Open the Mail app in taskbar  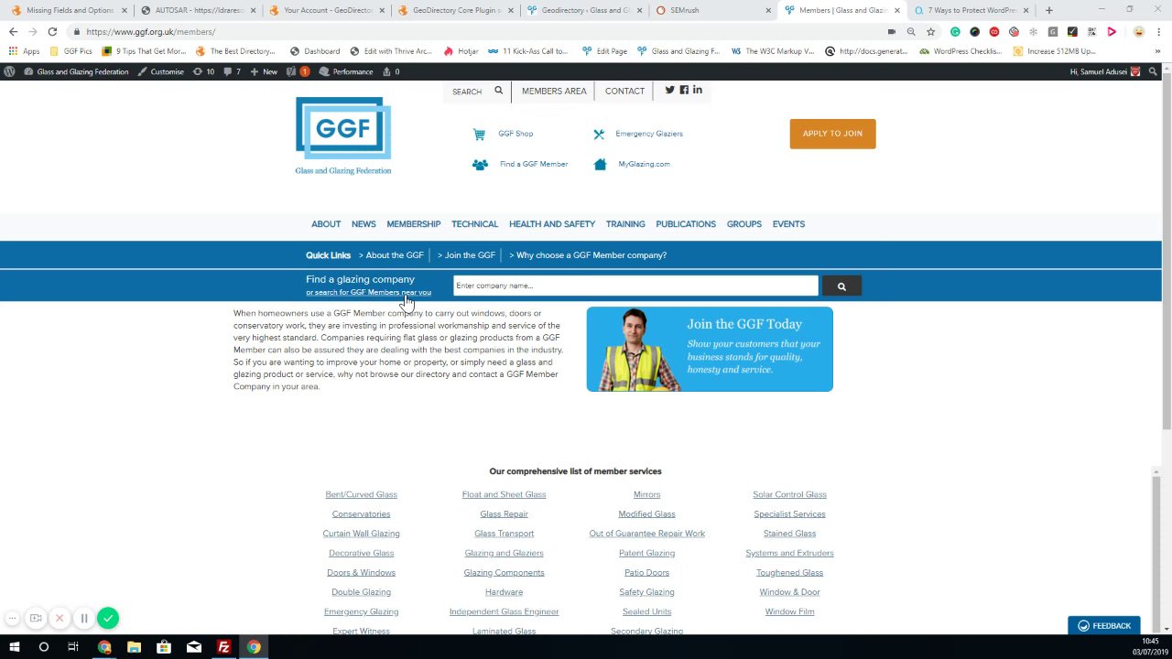[x=194, y=647]
